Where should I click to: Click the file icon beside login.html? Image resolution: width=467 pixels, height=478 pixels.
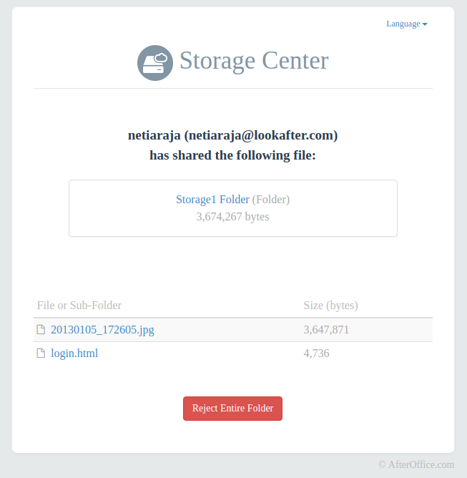tap(41, 353)
